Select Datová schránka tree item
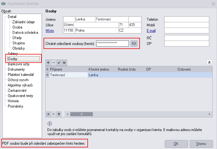This screenshot has height=149, width=217. 25,33
